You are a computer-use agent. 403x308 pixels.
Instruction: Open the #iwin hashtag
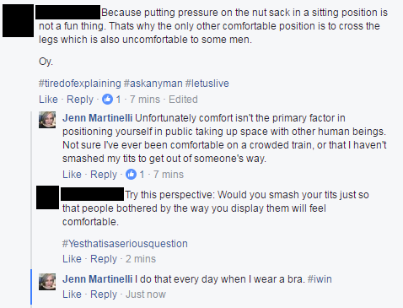click(320, 279)
